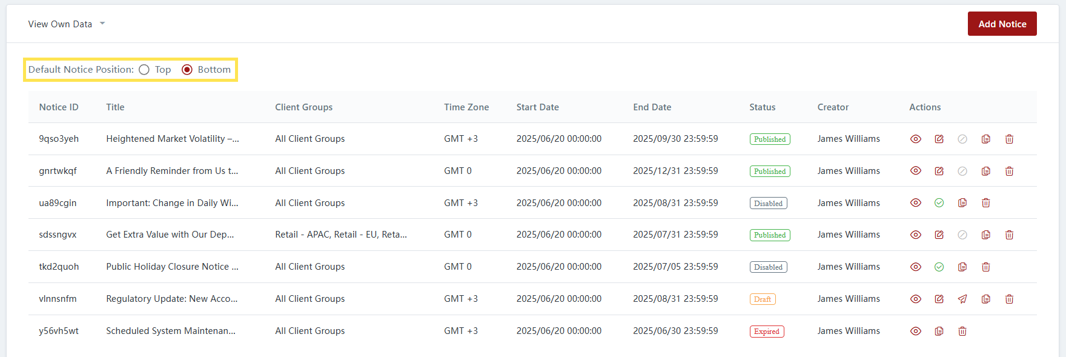Click the Expired status badge

(x=767, y=332)
